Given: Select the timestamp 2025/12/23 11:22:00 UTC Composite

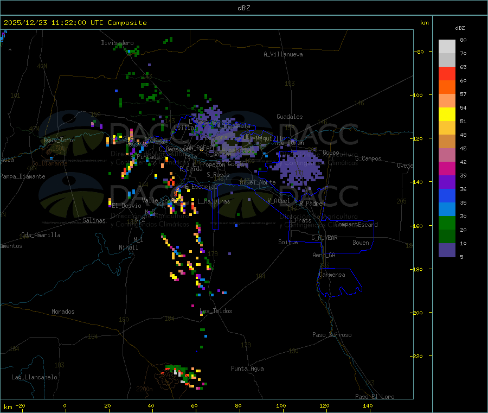Looking at the screenshot, I should point(75,23).
